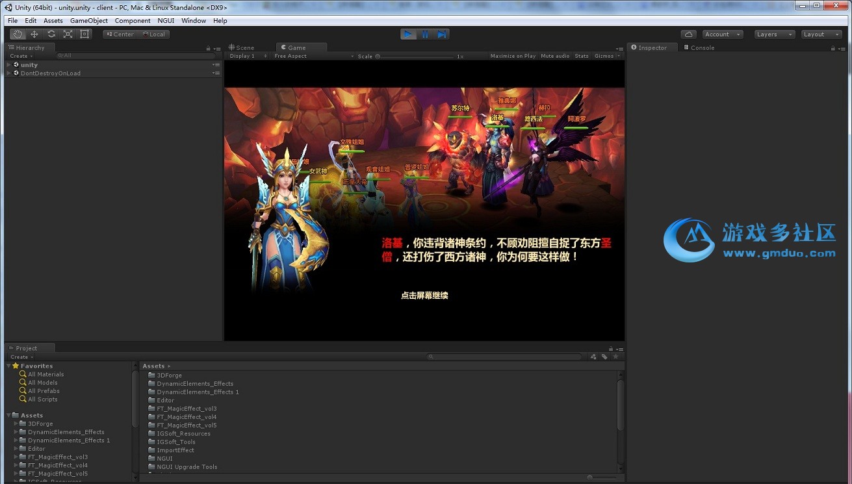Viewport: 852px width, 484px height.
Task: Click the Assets breadcrumb in Project
Action: [153, 366]
